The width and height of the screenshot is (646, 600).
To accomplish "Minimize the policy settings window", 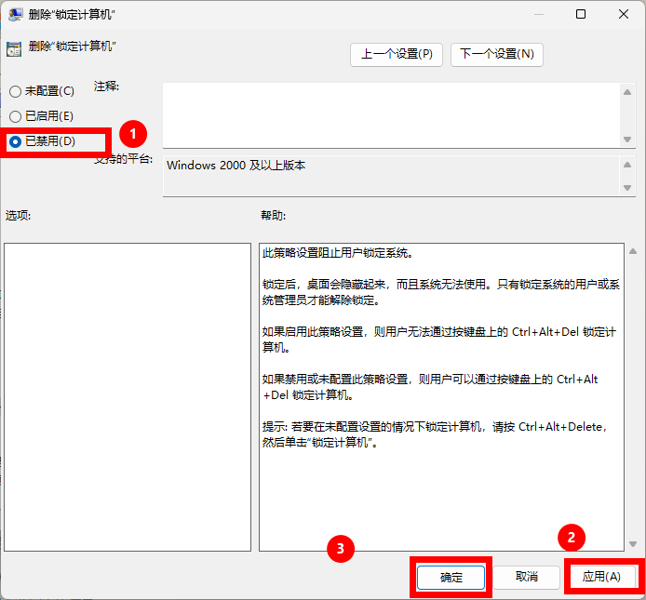I will pos(539,15).
